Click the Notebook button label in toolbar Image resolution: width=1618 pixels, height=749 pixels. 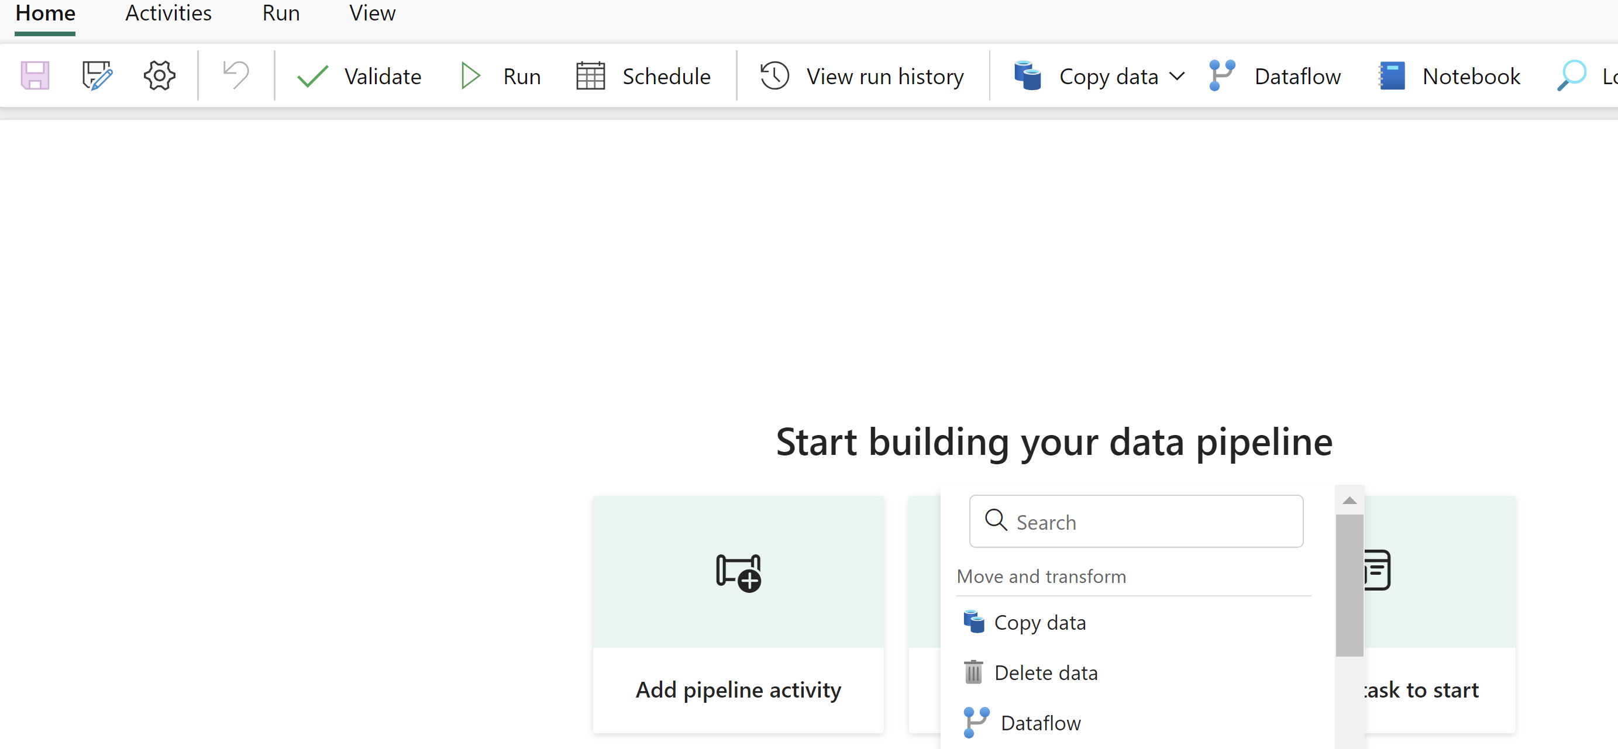click(1471, 76)
